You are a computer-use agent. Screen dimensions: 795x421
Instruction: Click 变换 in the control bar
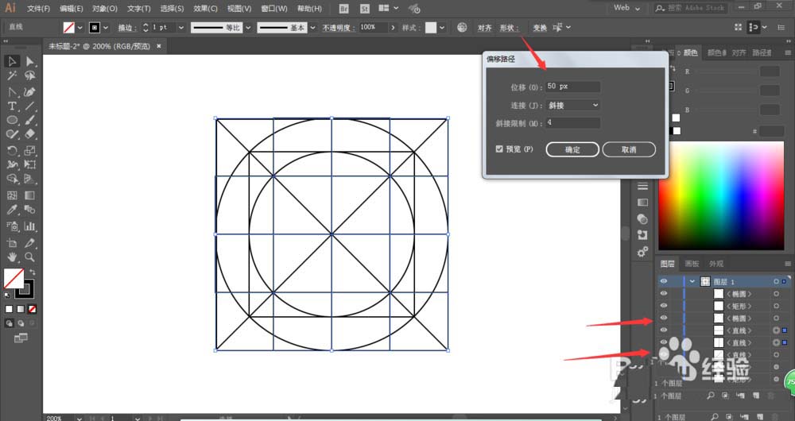[540, 28]
